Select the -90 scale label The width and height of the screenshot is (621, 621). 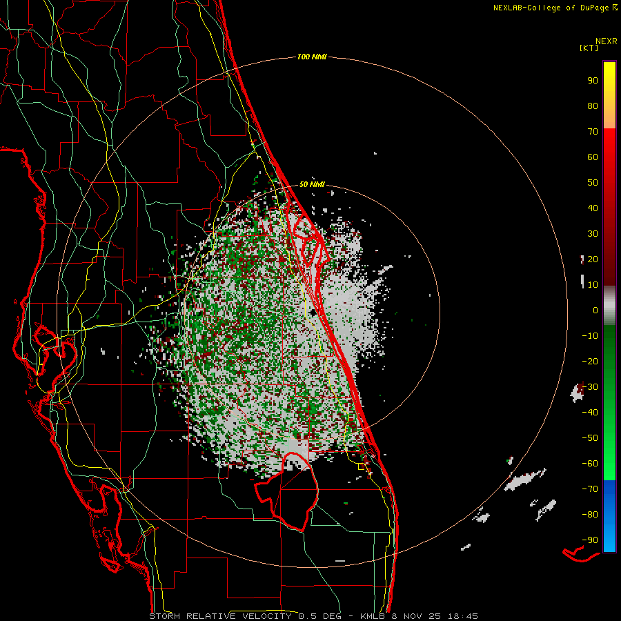tap(590, 540)
